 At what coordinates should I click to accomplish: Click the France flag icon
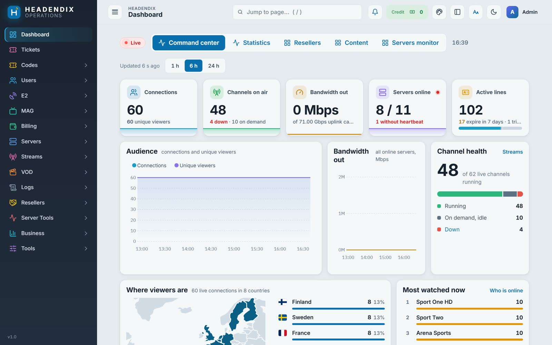(283, 333)
